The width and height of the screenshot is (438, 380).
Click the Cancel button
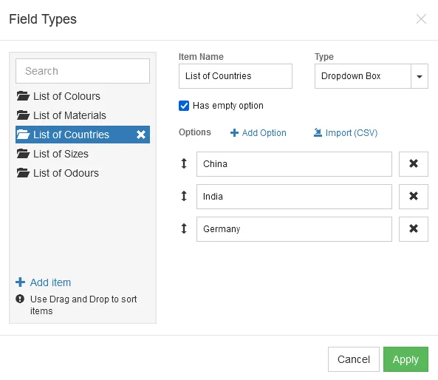click(354, 359)
